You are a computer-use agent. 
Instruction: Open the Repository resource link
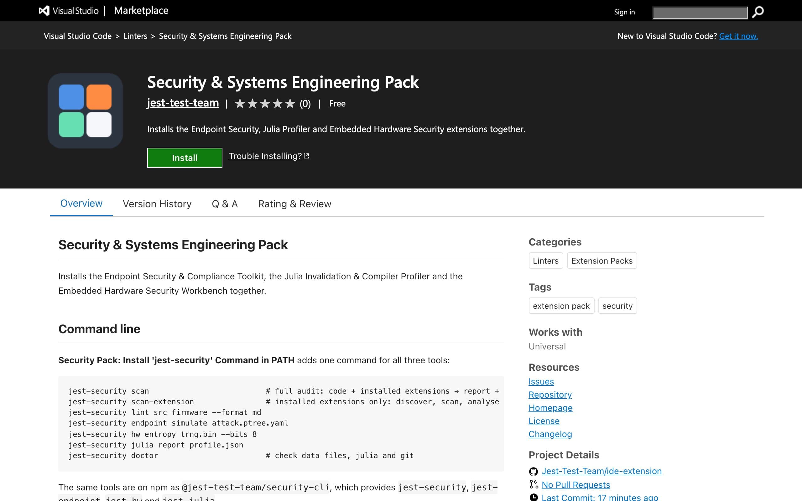click(550, 395)
